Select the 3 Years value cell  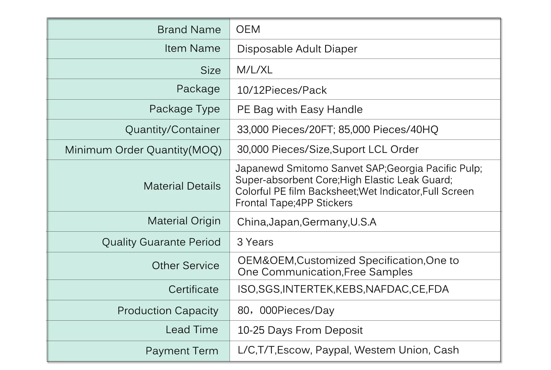tap(255, 242)
